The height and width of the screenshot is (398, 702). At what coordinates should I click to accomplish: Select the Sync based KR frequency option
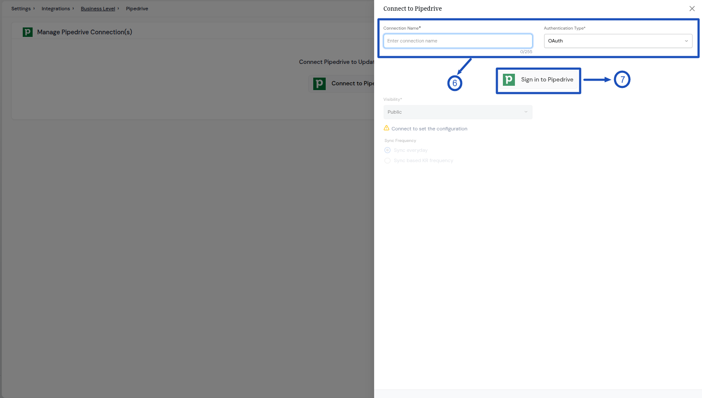(387, 160)
